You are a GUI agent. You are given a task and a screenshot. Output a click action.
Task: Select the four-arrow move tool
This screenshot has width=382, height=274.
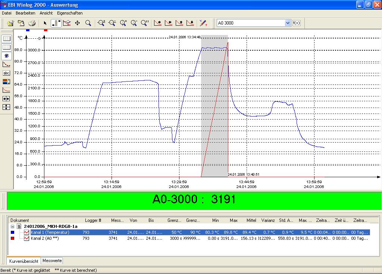78,23
